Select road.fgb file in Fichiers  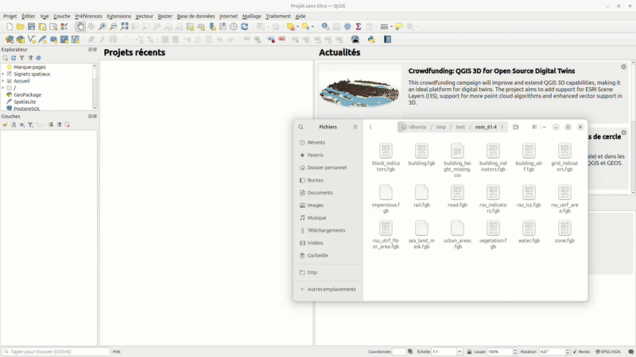(x=457, y=196)
